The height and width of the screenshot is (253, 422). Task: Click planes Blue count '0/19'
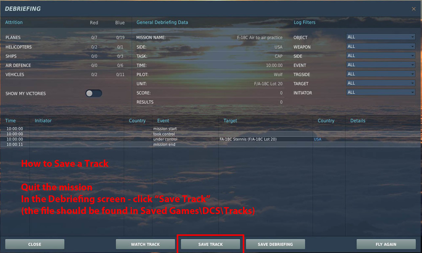[120, 38]
